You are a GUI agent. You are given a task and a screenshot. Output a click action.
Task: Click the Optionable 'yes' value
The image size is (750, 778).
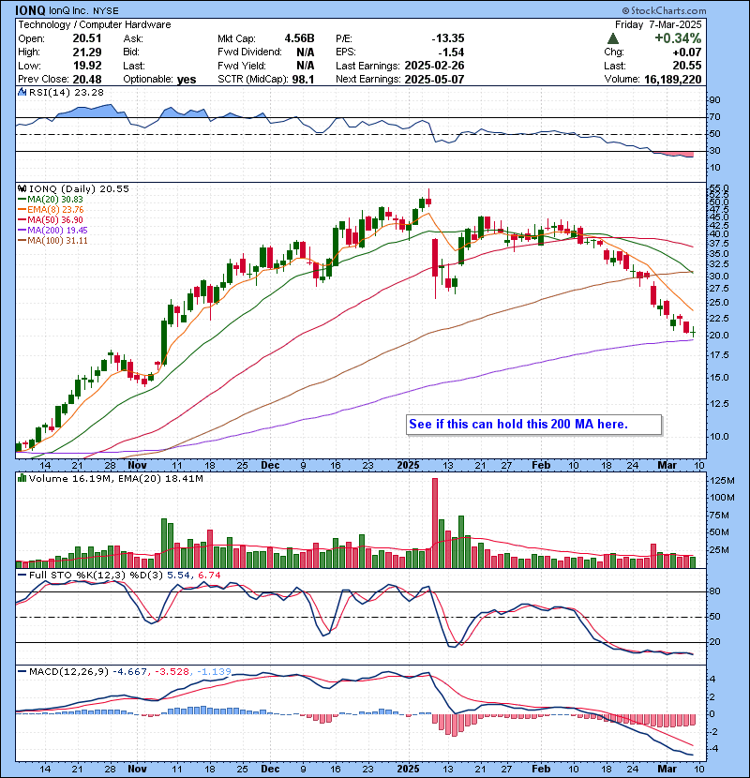point(187,80)
